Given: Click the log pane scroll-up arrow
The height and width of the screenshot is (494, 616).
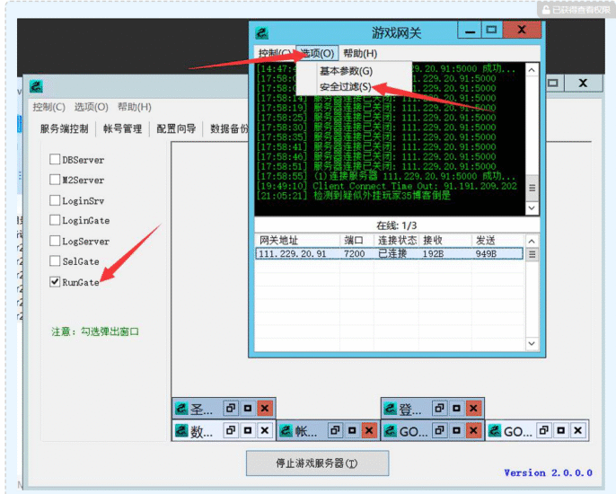Looking at the screenshot, I should click(x=532, y=70).
